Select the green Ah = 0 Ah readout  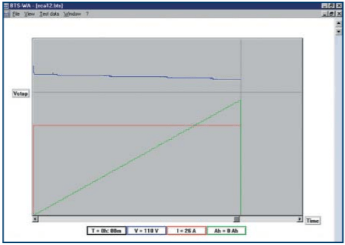226,230
